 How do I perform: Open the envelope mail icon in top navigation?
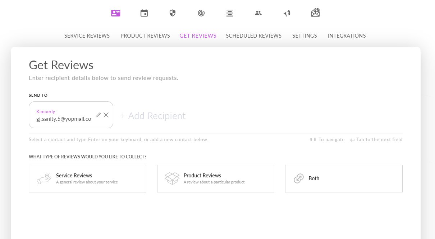(315, 13)
